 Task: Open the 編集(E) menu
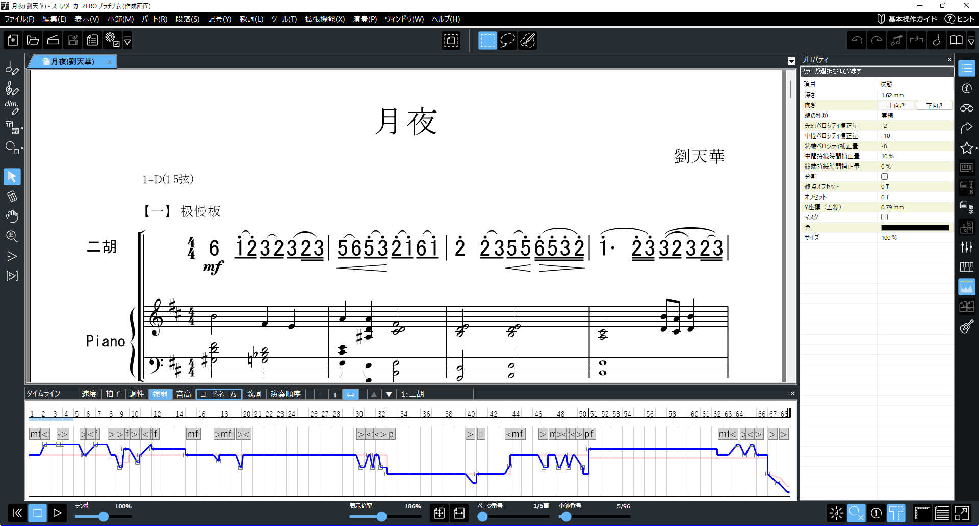(55, 19)
